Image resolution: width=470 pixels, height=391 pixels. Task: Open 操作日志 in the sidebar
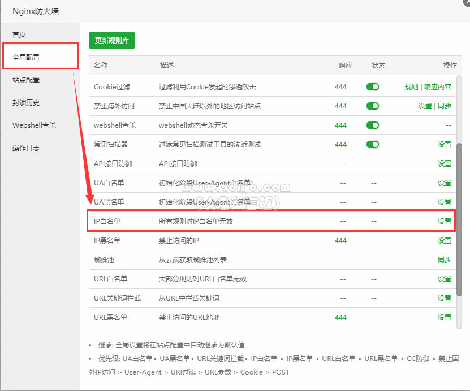26,147
